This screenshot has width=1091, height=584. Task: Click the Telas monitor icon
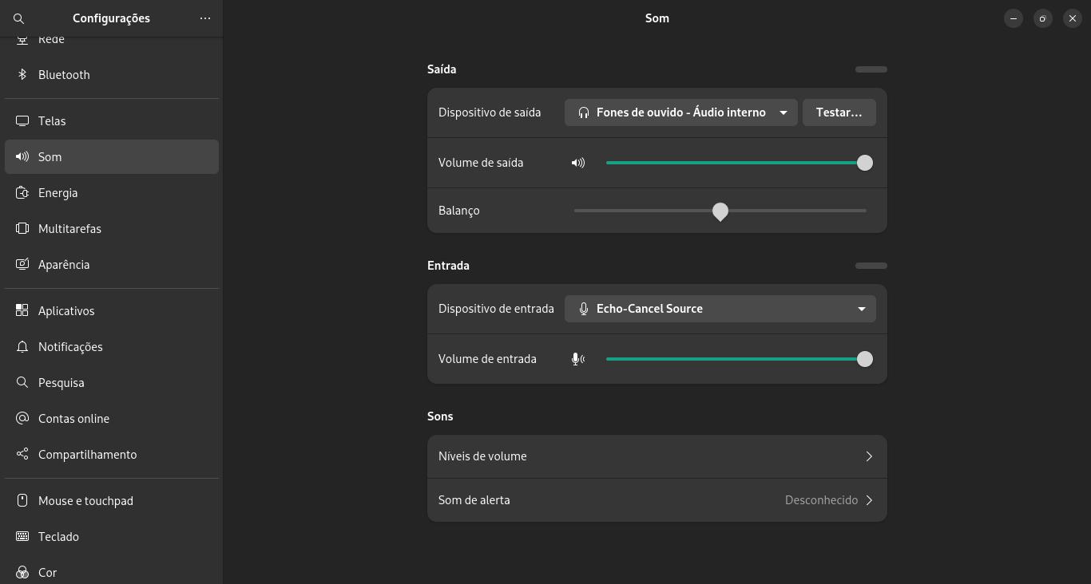(22, 121)
